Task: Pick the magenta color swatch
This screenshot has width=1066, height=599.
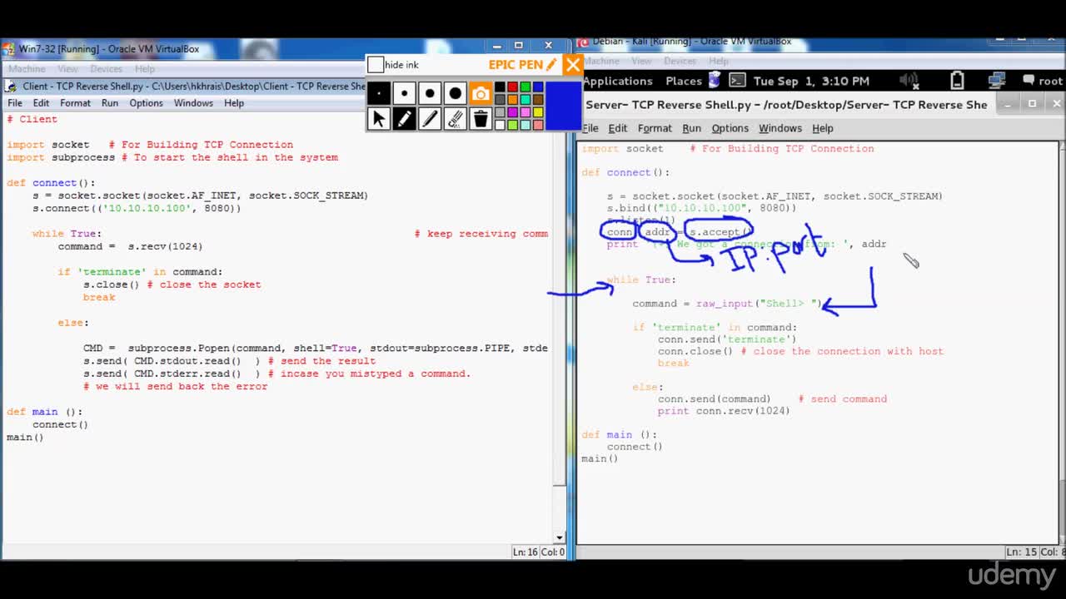Action: click(x=512, y=112)
